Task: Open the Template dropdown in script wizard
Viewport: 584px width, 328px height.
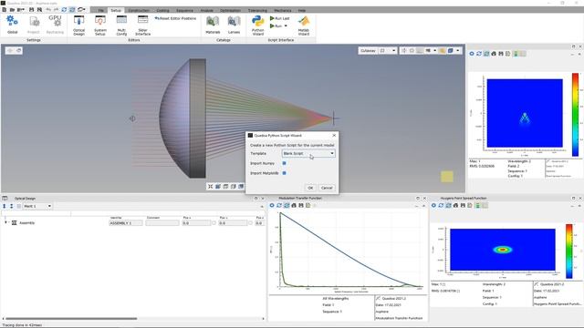Action: coord(308,153)
